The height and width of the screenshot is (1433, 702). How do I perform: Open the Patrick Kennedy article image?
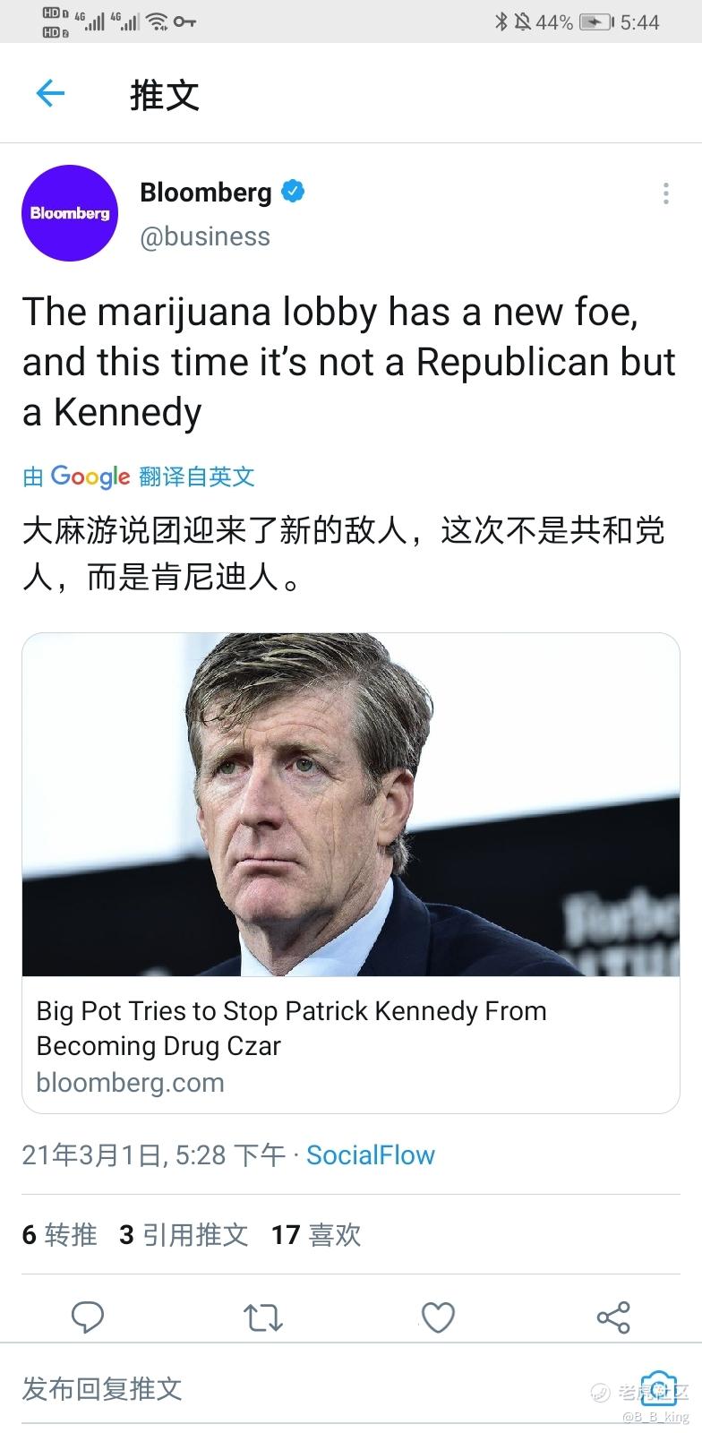coord(351,804)
